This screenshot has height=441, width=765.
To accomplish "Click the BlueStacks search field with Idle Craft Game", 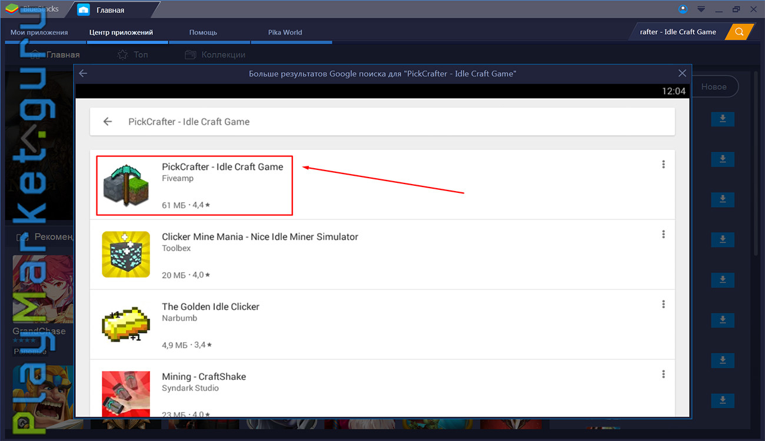I will pos(678,32).
